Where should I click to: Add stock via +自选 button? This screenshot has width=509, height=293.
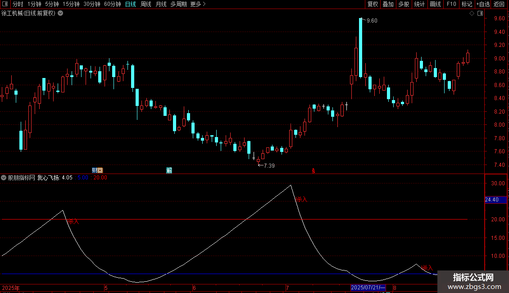pyautogui.click(x=483, y=4)
